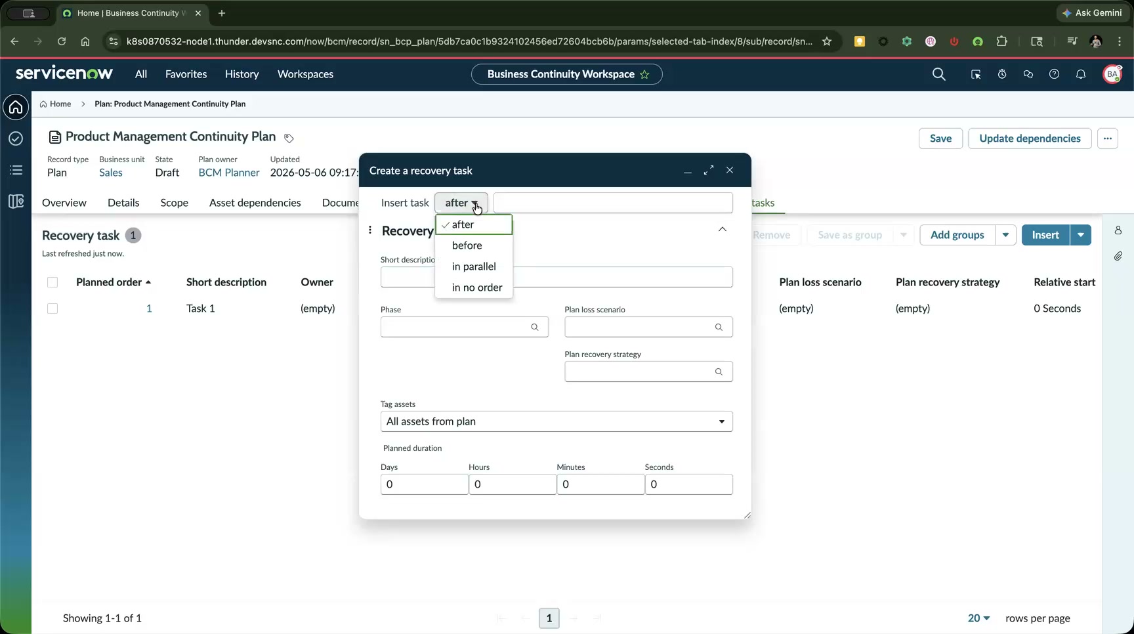Viewport: 1134px width, 634px height.
Task: Open the Workspaces menu
Action: (x=305, y=74)
